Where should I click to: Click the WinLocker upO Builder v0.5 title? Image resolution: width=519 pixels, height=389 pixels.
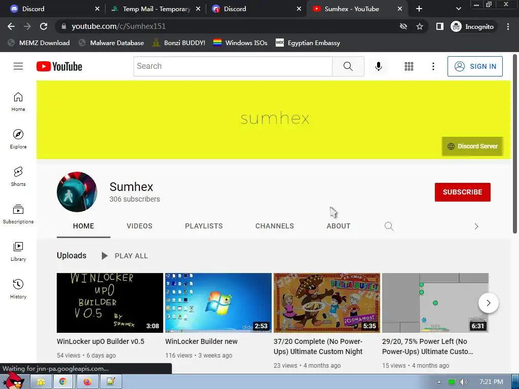[x=101, y=341]
